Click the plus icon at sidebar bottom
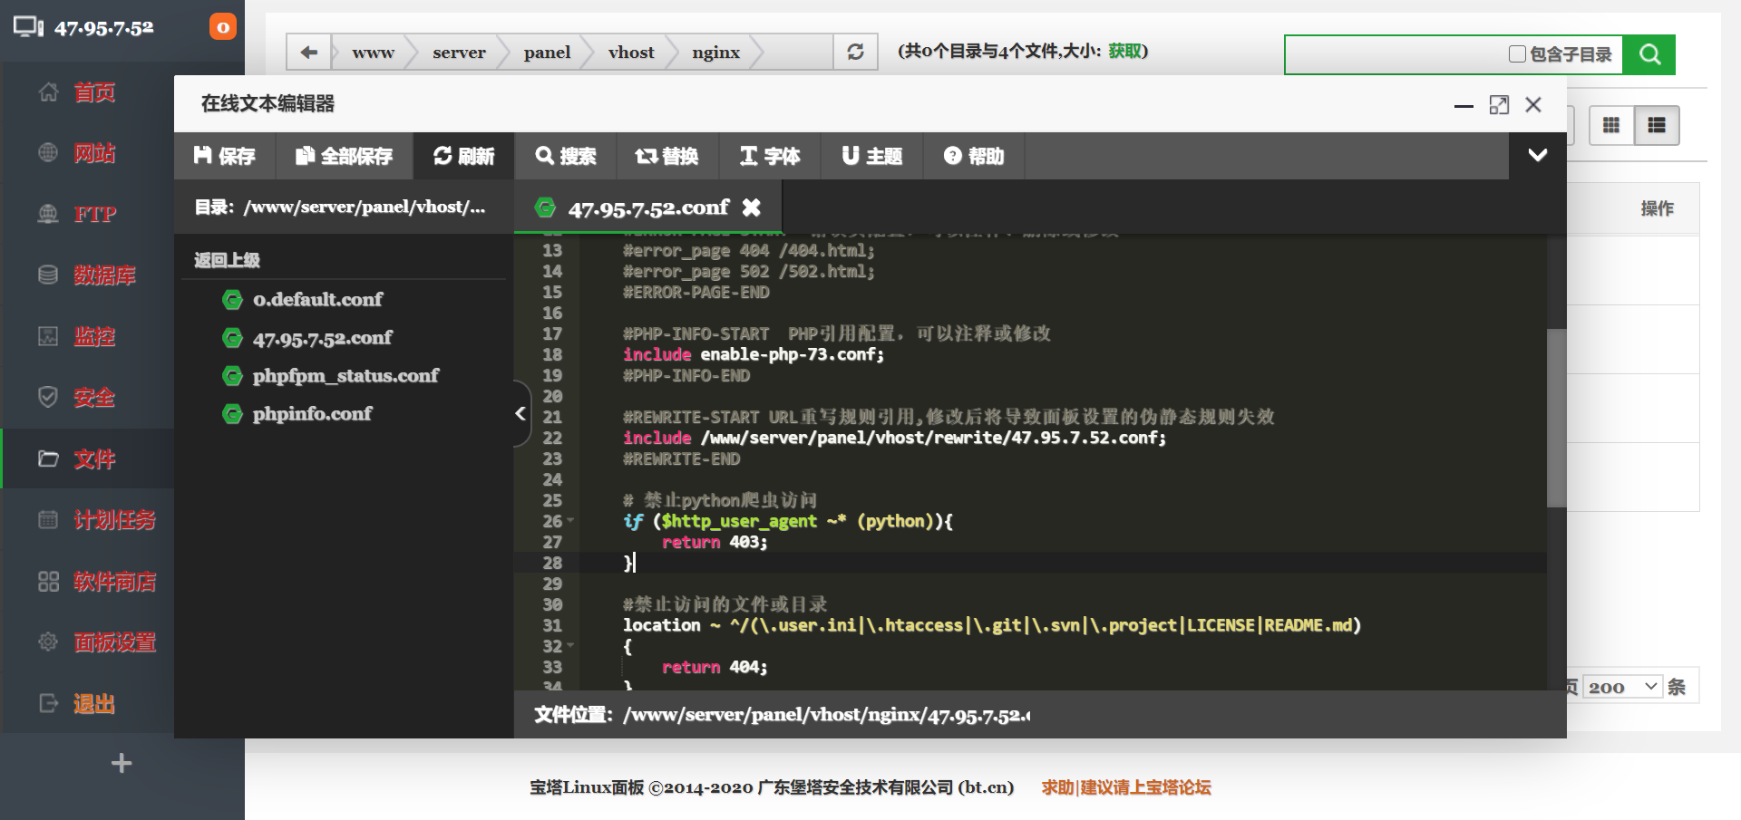 point(122,763)
